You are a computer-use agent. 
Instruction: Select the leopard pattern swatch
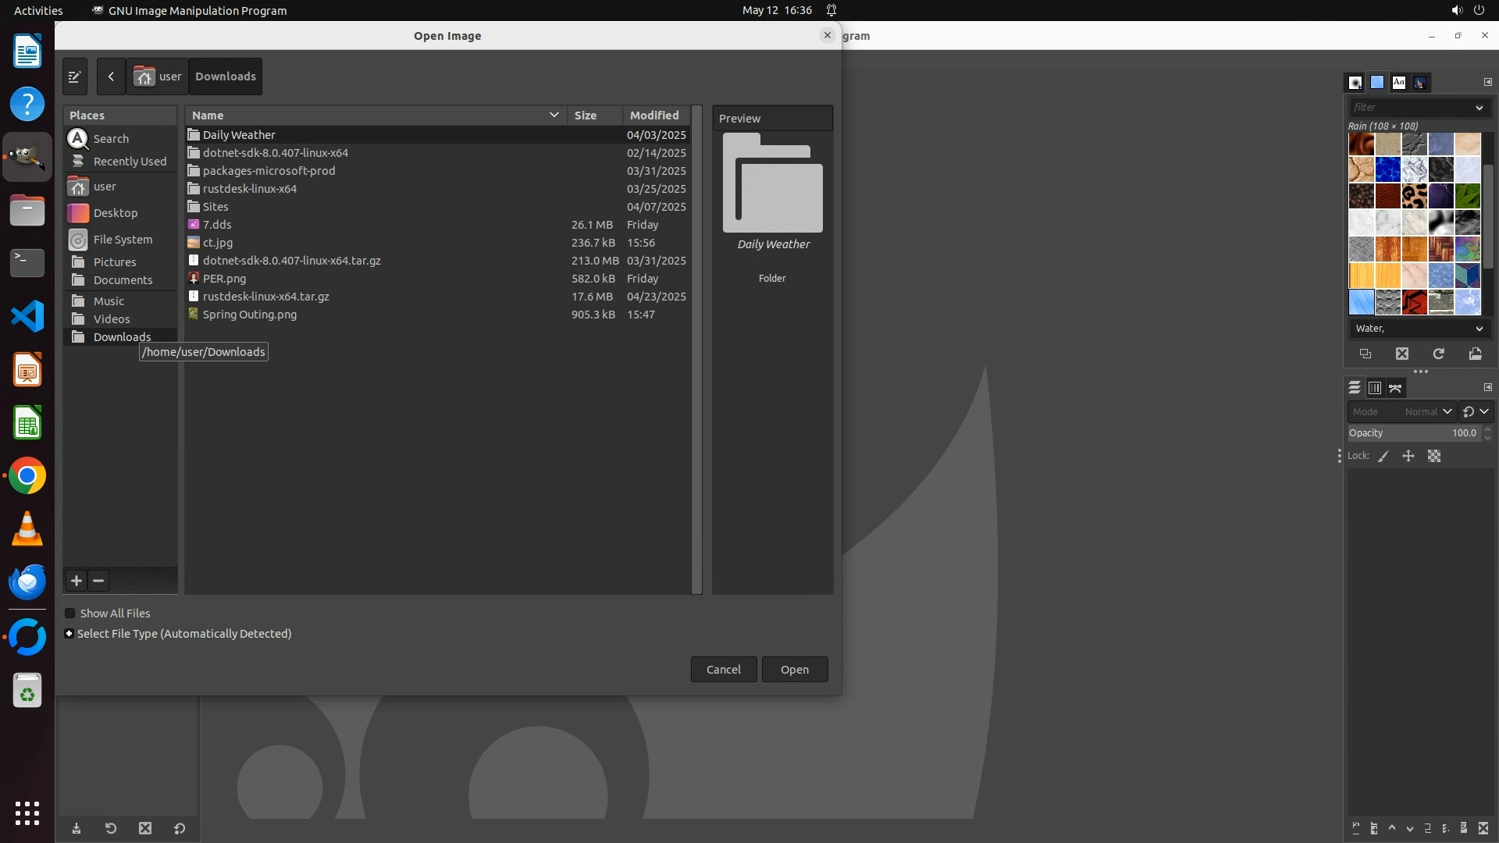(1414, 195)
